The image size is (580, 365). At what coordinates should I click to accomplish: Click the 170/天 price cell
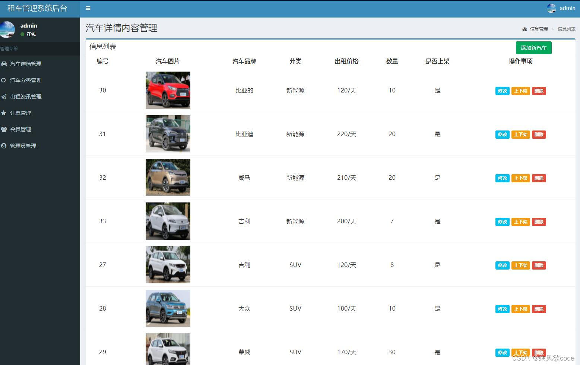click(x=347, y=352)
